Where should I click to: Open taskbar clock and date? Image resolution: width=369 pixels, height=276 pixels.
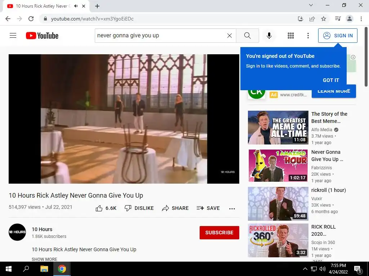[x=338, y=269]
